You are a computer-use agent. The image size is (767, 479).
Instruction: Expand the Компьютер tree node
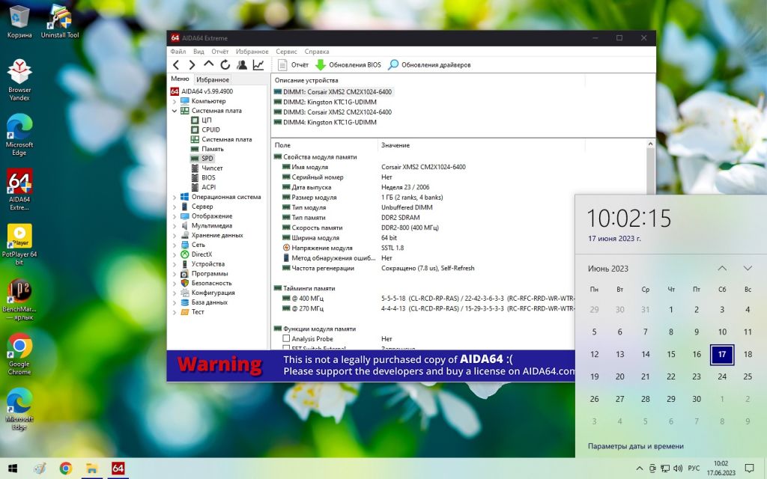click(175, 101)
